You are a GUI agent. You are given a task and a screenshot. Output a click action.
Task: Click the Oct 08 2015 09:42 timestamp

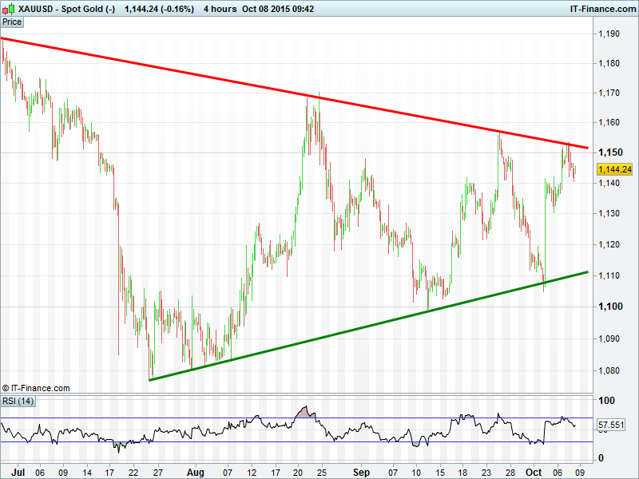(x=281, y=9)
